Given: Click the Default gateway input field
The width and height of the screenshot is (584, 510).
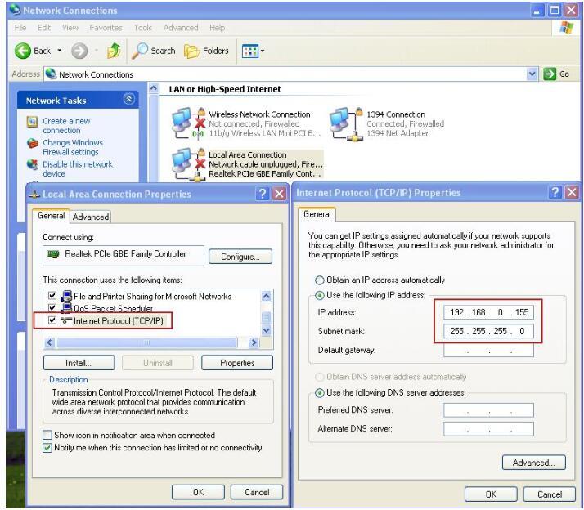Looking at the screenshot, I should click(x=477, y=350).
